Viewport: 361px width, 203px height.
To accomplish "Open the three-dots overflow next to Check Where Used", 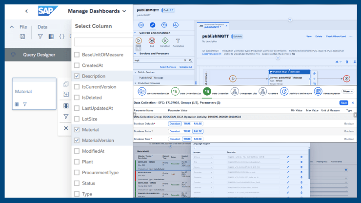I will click(x=351, y=37).
